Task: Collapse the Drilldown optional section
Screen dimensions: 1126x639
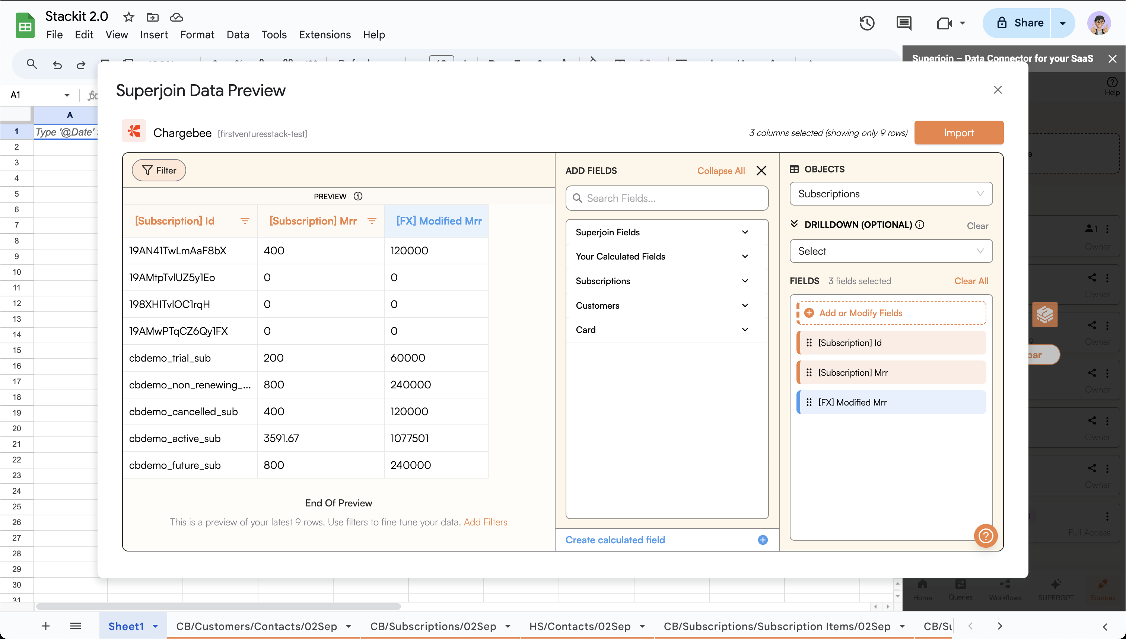Action: (x=794, y=224)
